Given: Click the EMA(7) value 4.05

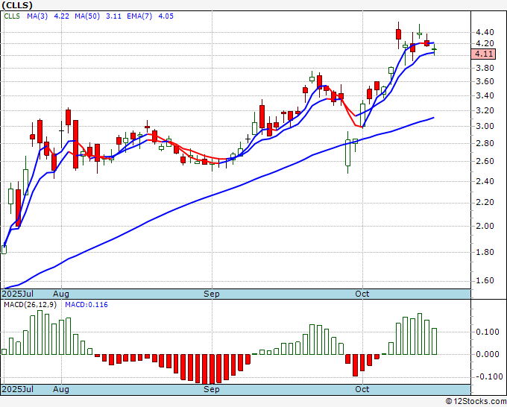Looking at the screenshot, I should [166, 16].
